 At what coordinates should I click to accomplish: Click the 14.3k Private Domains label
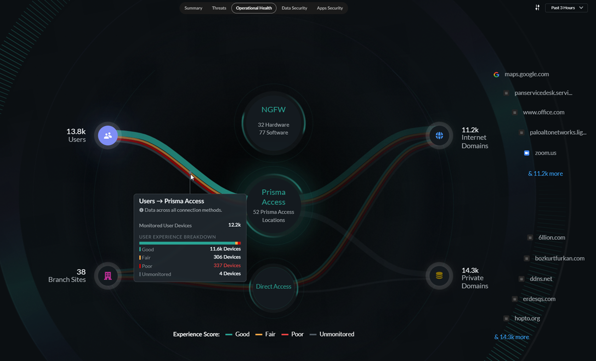(475, 278)
